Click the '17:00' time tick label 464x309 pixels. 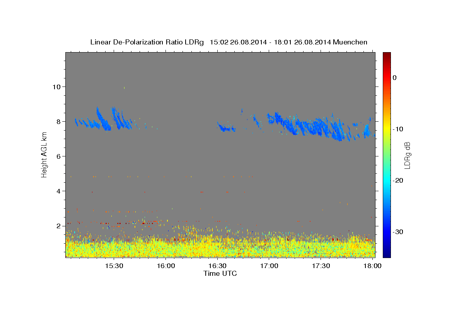(x=270, y=266)
